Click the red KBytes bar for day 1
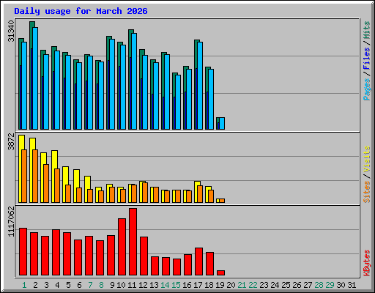375x293 pixels. coord(23,252)
